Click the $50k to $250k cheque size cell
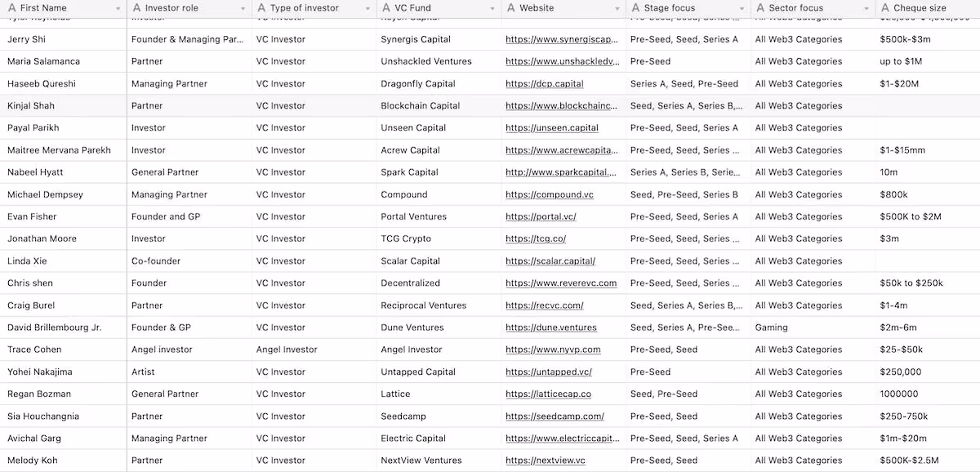Image resolution: width=980 pixels, height=472 pixels. click(928, 283)
